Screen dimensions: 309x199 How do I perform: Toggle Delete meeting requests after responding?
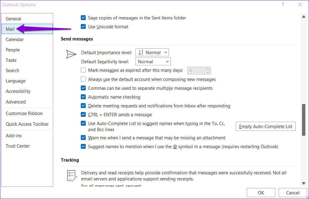[83, 106]
